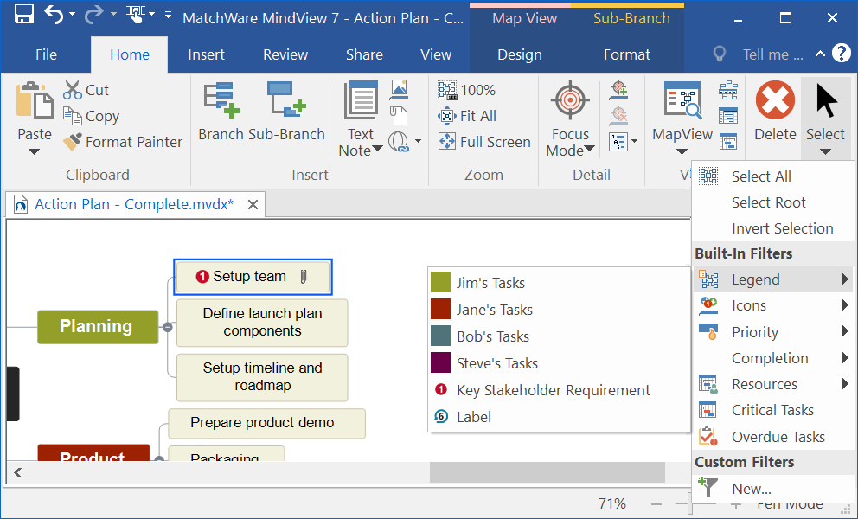Click the Hyperlink globe icon

click(399, 142)
